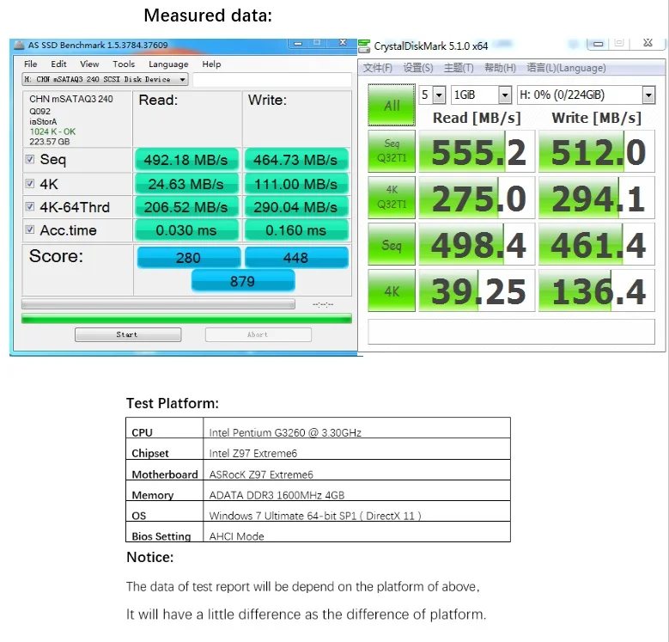
Task: Click the ASRock Z97 Extreme6 table cell
Action: tap(356, 470)
